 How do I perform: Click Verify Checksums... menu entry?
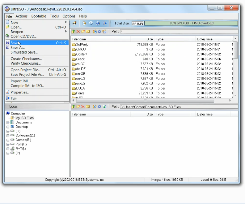[37, 63]
